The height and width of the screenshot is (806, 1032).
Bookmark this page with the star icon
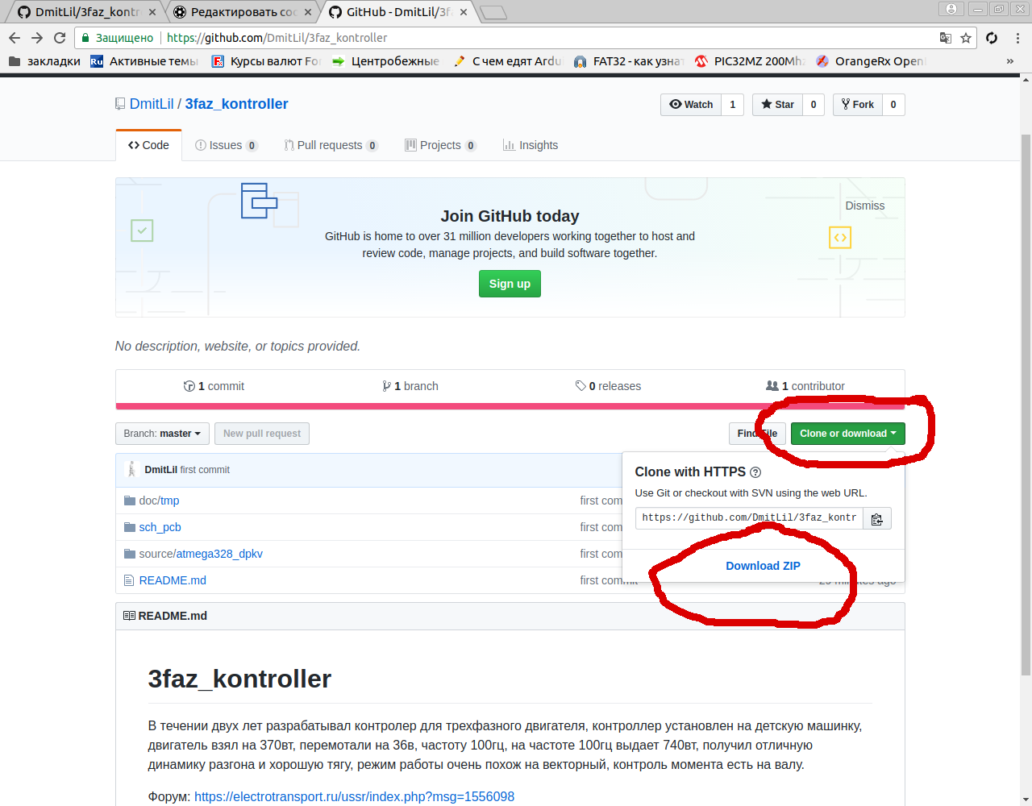(966, 38)
